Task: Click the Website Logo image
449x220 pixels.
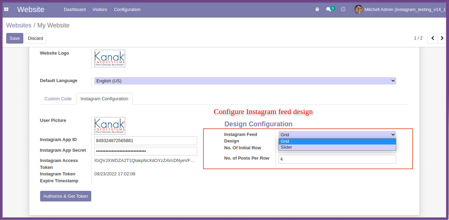Action: pyautogui.click(x=110, y=58)
